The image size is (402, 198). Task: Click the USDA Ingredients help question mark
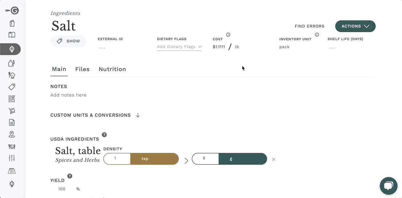104,135
